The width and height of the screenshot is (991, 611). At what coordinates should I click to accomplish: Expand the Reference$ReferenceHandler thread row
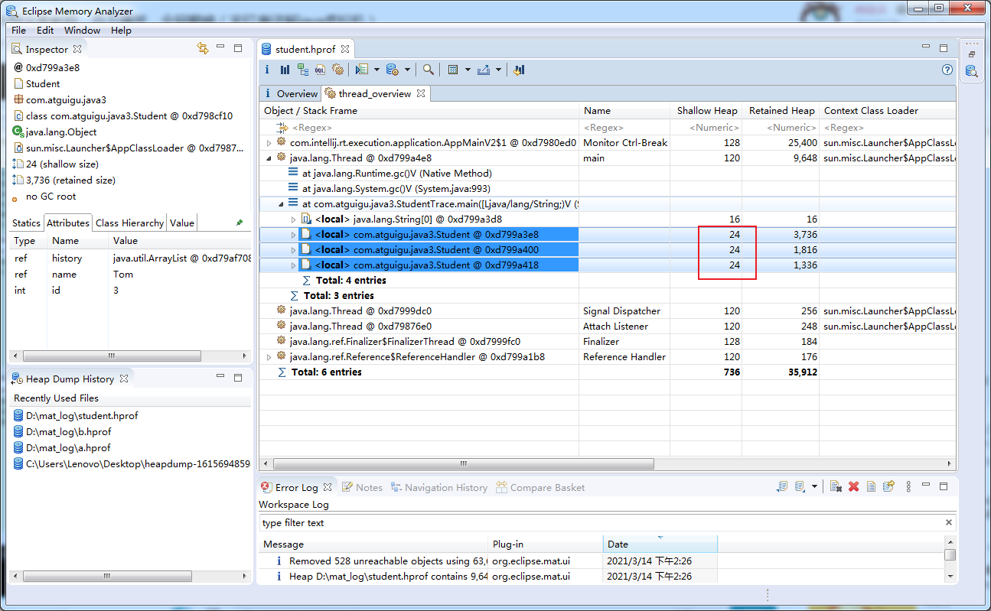tap(269, 357)
